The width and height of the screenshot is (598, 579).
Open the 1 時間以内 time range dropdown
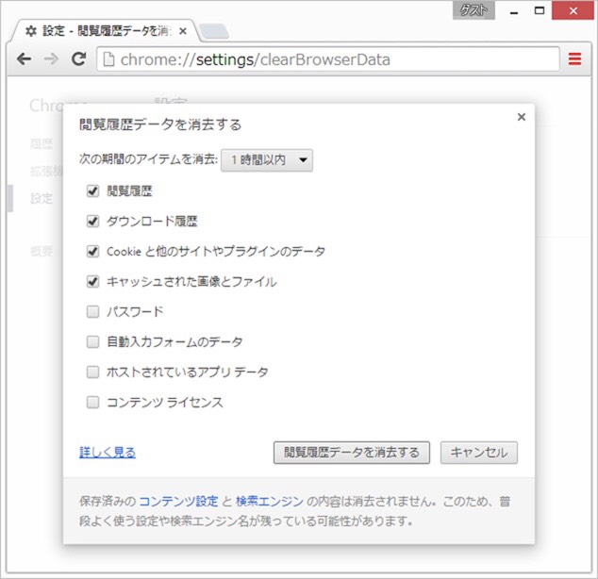(267, 160)
